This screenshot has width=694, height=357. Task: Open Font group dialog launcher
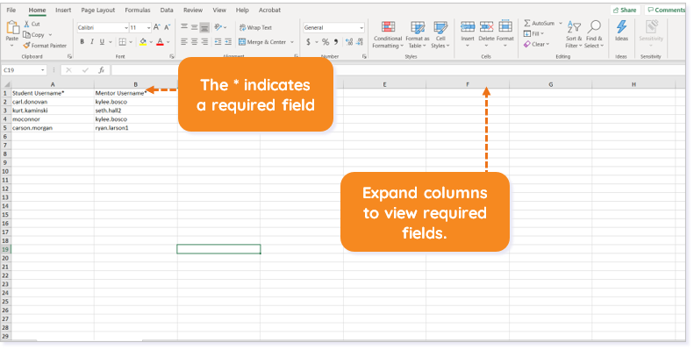pos(172,57)
